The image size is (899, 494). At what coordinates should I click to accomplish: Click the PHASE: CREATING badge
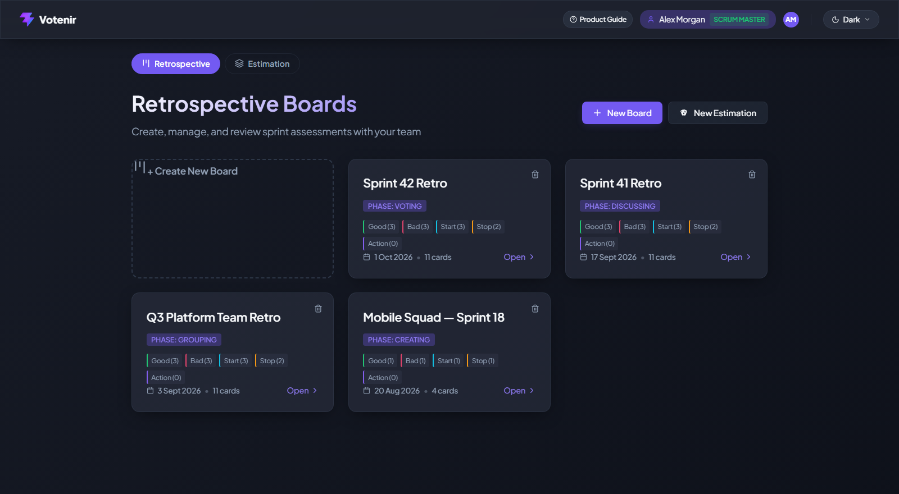point(399,340)
